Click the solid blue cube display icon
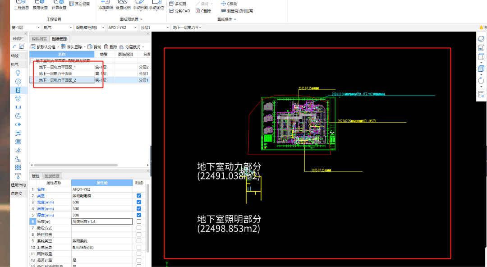 [481, 69]
